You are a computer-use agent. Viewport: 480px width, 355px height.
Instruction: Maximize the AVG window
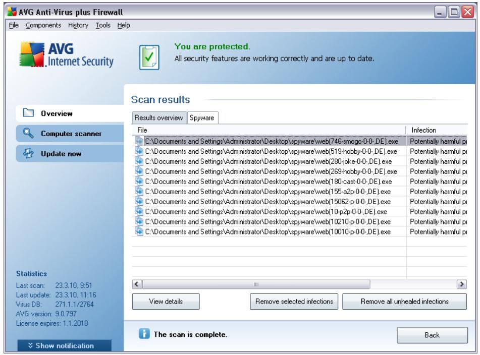454,12
